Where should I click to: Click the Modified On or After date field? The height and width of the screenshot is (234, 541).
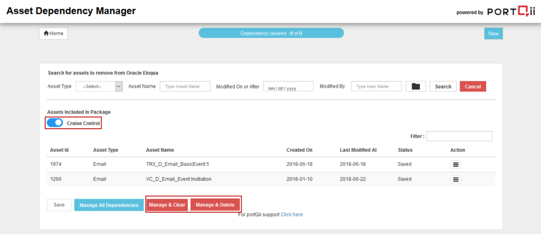tap(288, 87)
